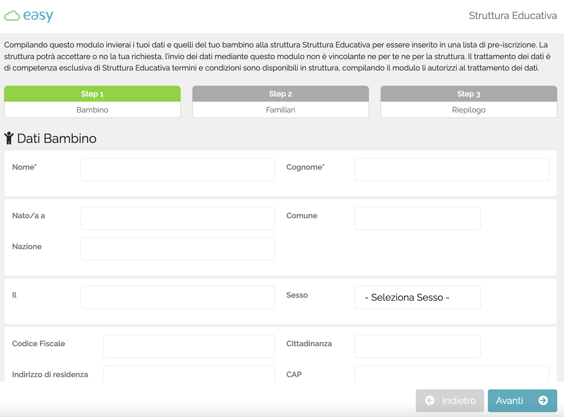The height and width of the screenshot is (417, 564).
Task: Click the left arrow icon on Indietro
Action: [x=430, y=400]
